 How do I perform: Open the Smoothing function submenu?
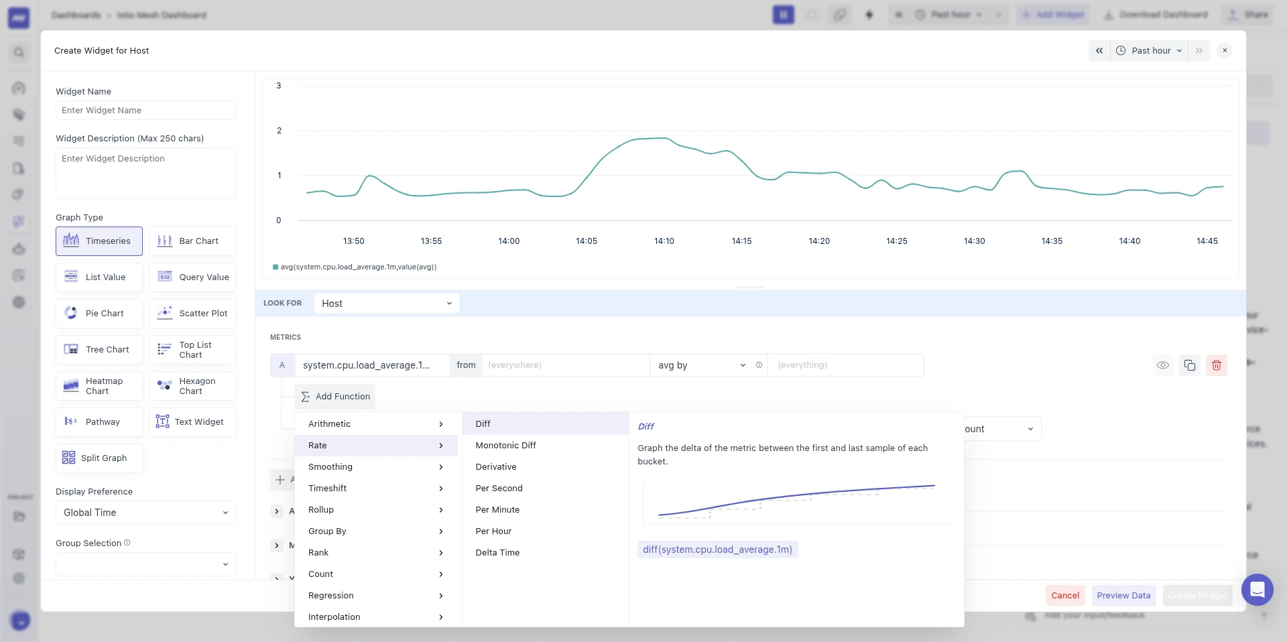(376, 467)
